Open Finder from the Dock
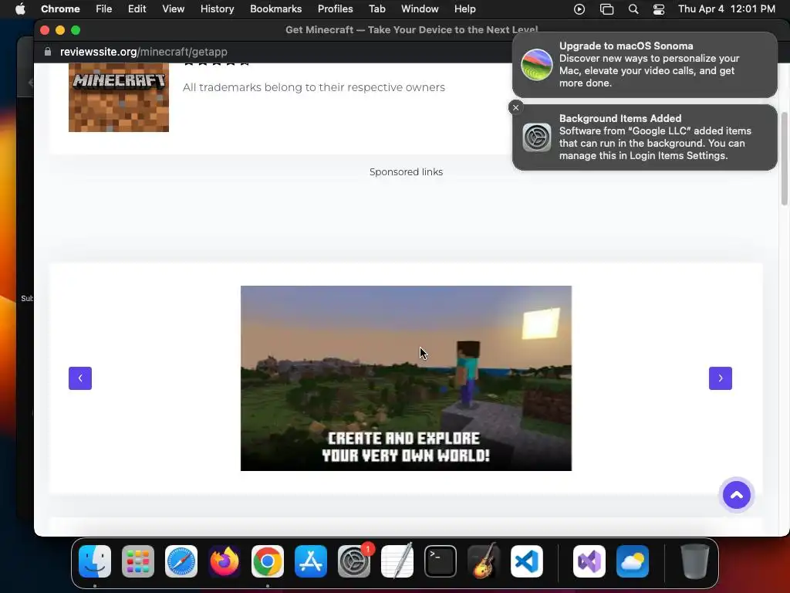Image resolution: width=790 pixels, height=593 pixels. [95, 561]
